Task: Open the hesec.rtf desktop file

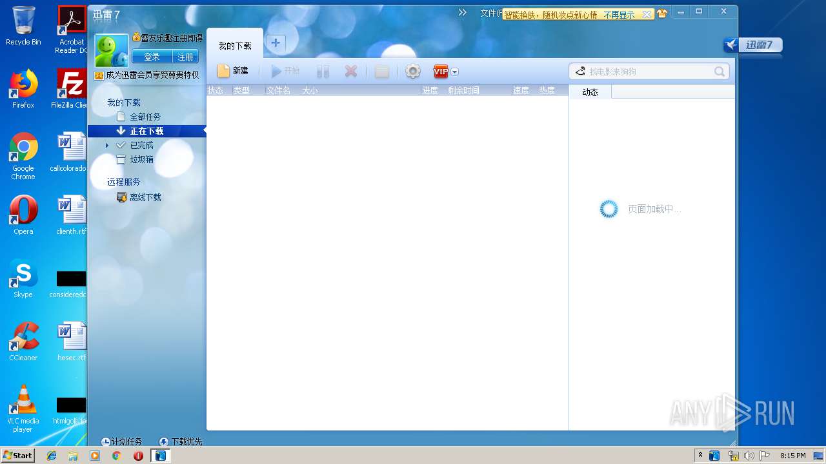Action: coord(71,342)
